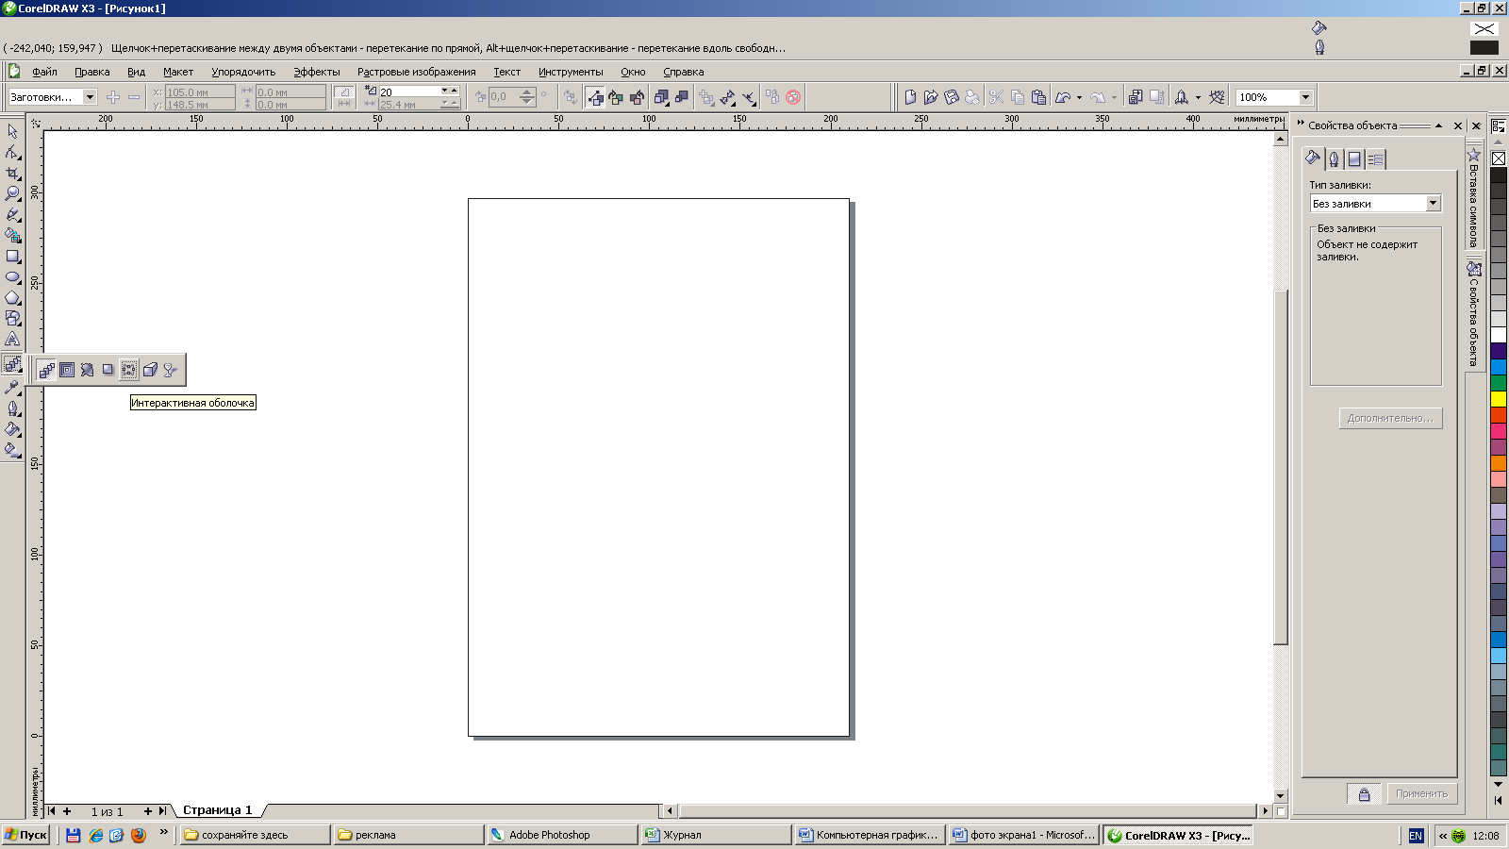The image size is (1509, 849).
Task: Click the Пуск start button
Action: tap(25, 835)
